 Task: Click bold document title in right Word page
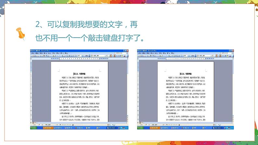[186, 74]
